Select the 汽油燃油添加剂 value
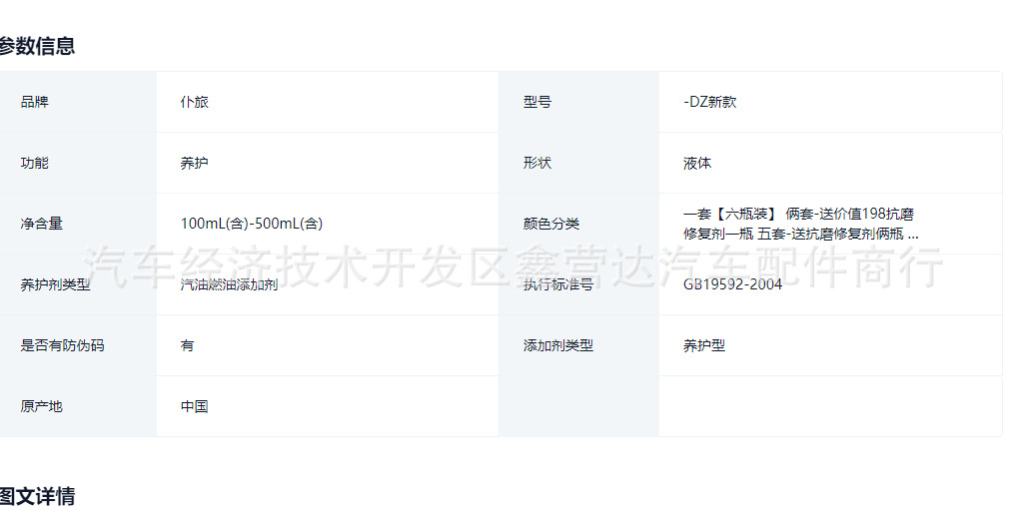The image size is (1024, 516). point(229,284)
